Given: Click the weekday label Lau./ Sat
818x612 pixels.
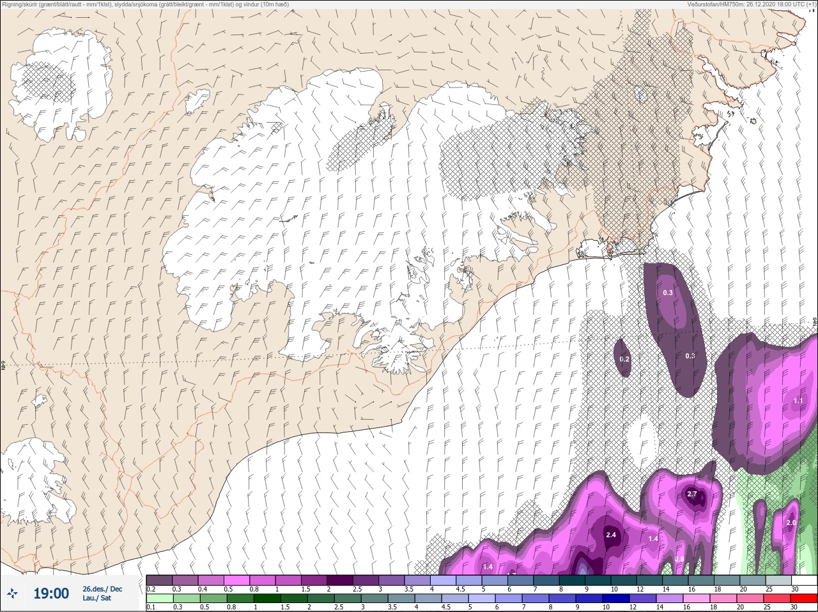Looking at the screenshot, I should point(96,598).
